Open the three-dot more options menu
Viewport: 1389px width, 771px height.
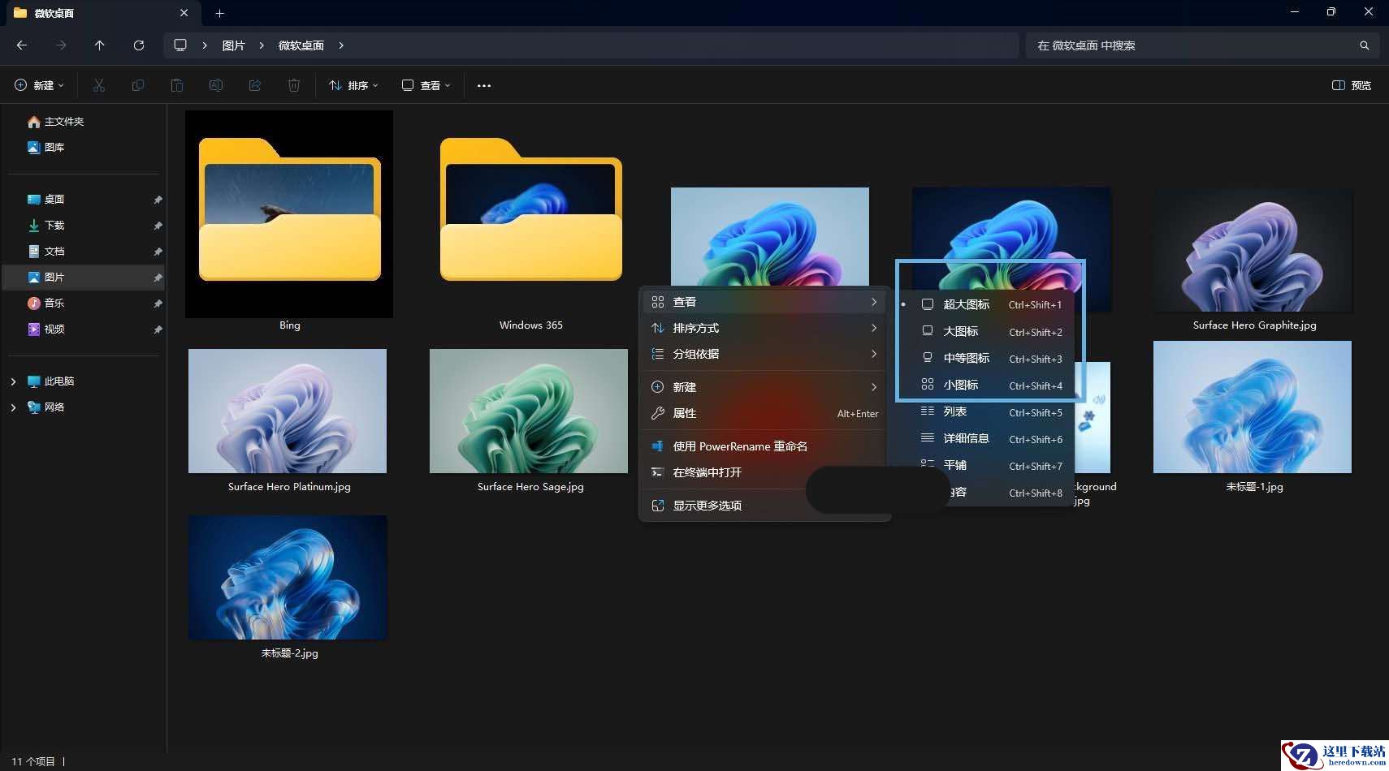click(484, 85)
